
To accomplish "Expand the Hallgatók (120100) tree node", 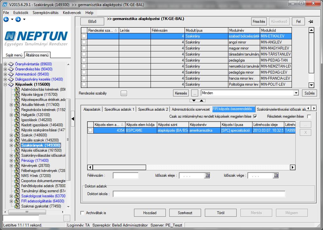I will coord(11,115).
